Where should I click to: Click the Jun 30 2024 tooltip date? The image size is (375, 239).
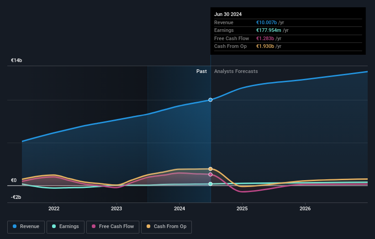click(228, 14)
